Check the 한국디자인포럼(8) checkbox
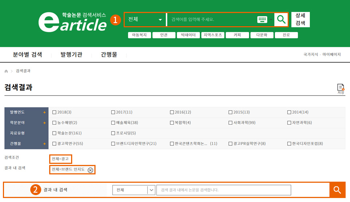 click(x=289, y=144)
